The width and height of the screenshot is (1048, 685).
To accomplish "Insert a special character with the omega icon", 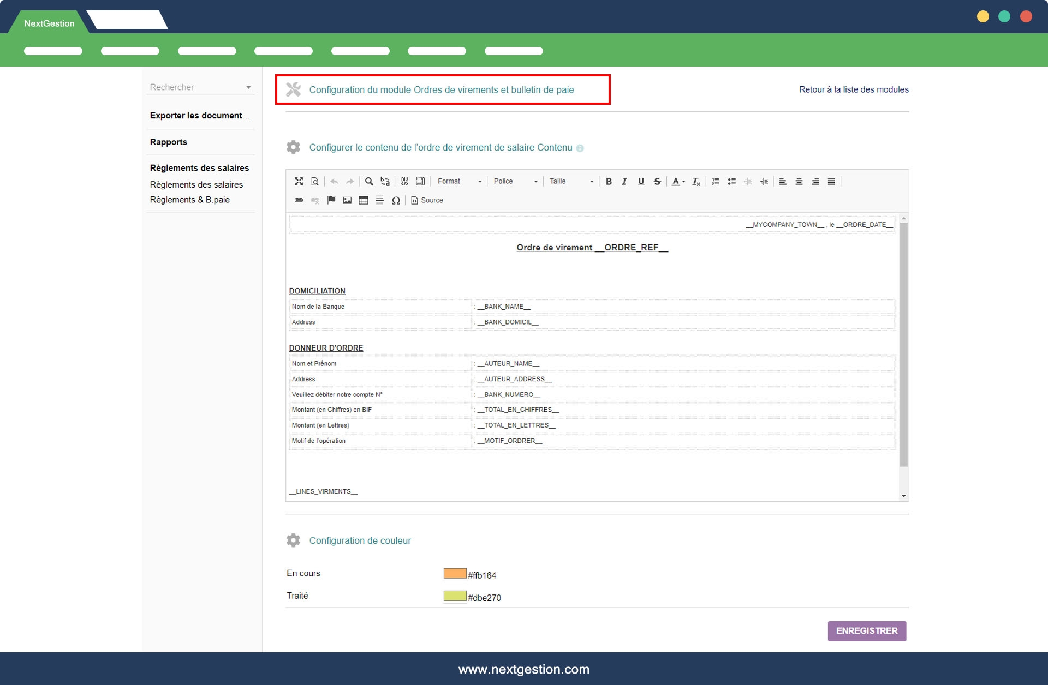I will [x=396, y=201].
